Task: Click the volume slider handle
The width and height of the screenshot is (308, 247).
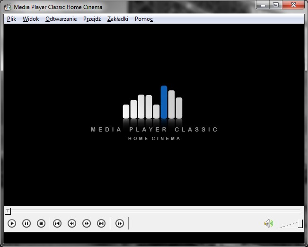Action: [300, 224]
